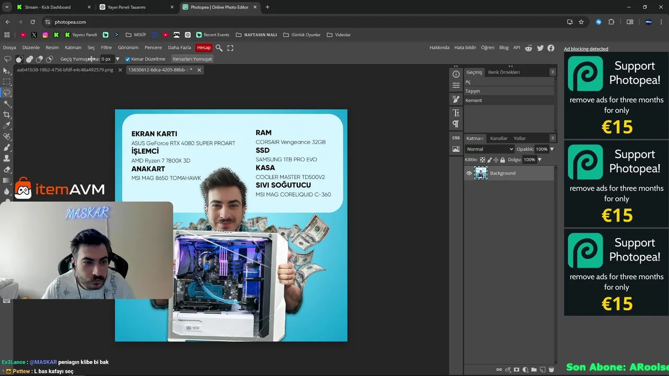Image resolution: width=669 pixels, height=376 pixels.
Task: Add a raster mask icon
Action: [x=516, y=370]
